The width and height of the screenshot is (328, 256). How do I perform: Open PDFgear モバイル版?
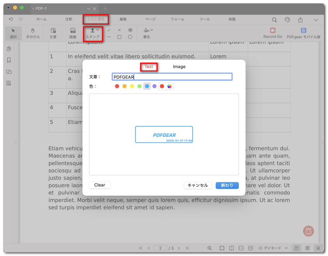pyautogui.click(x=304, y=33)
